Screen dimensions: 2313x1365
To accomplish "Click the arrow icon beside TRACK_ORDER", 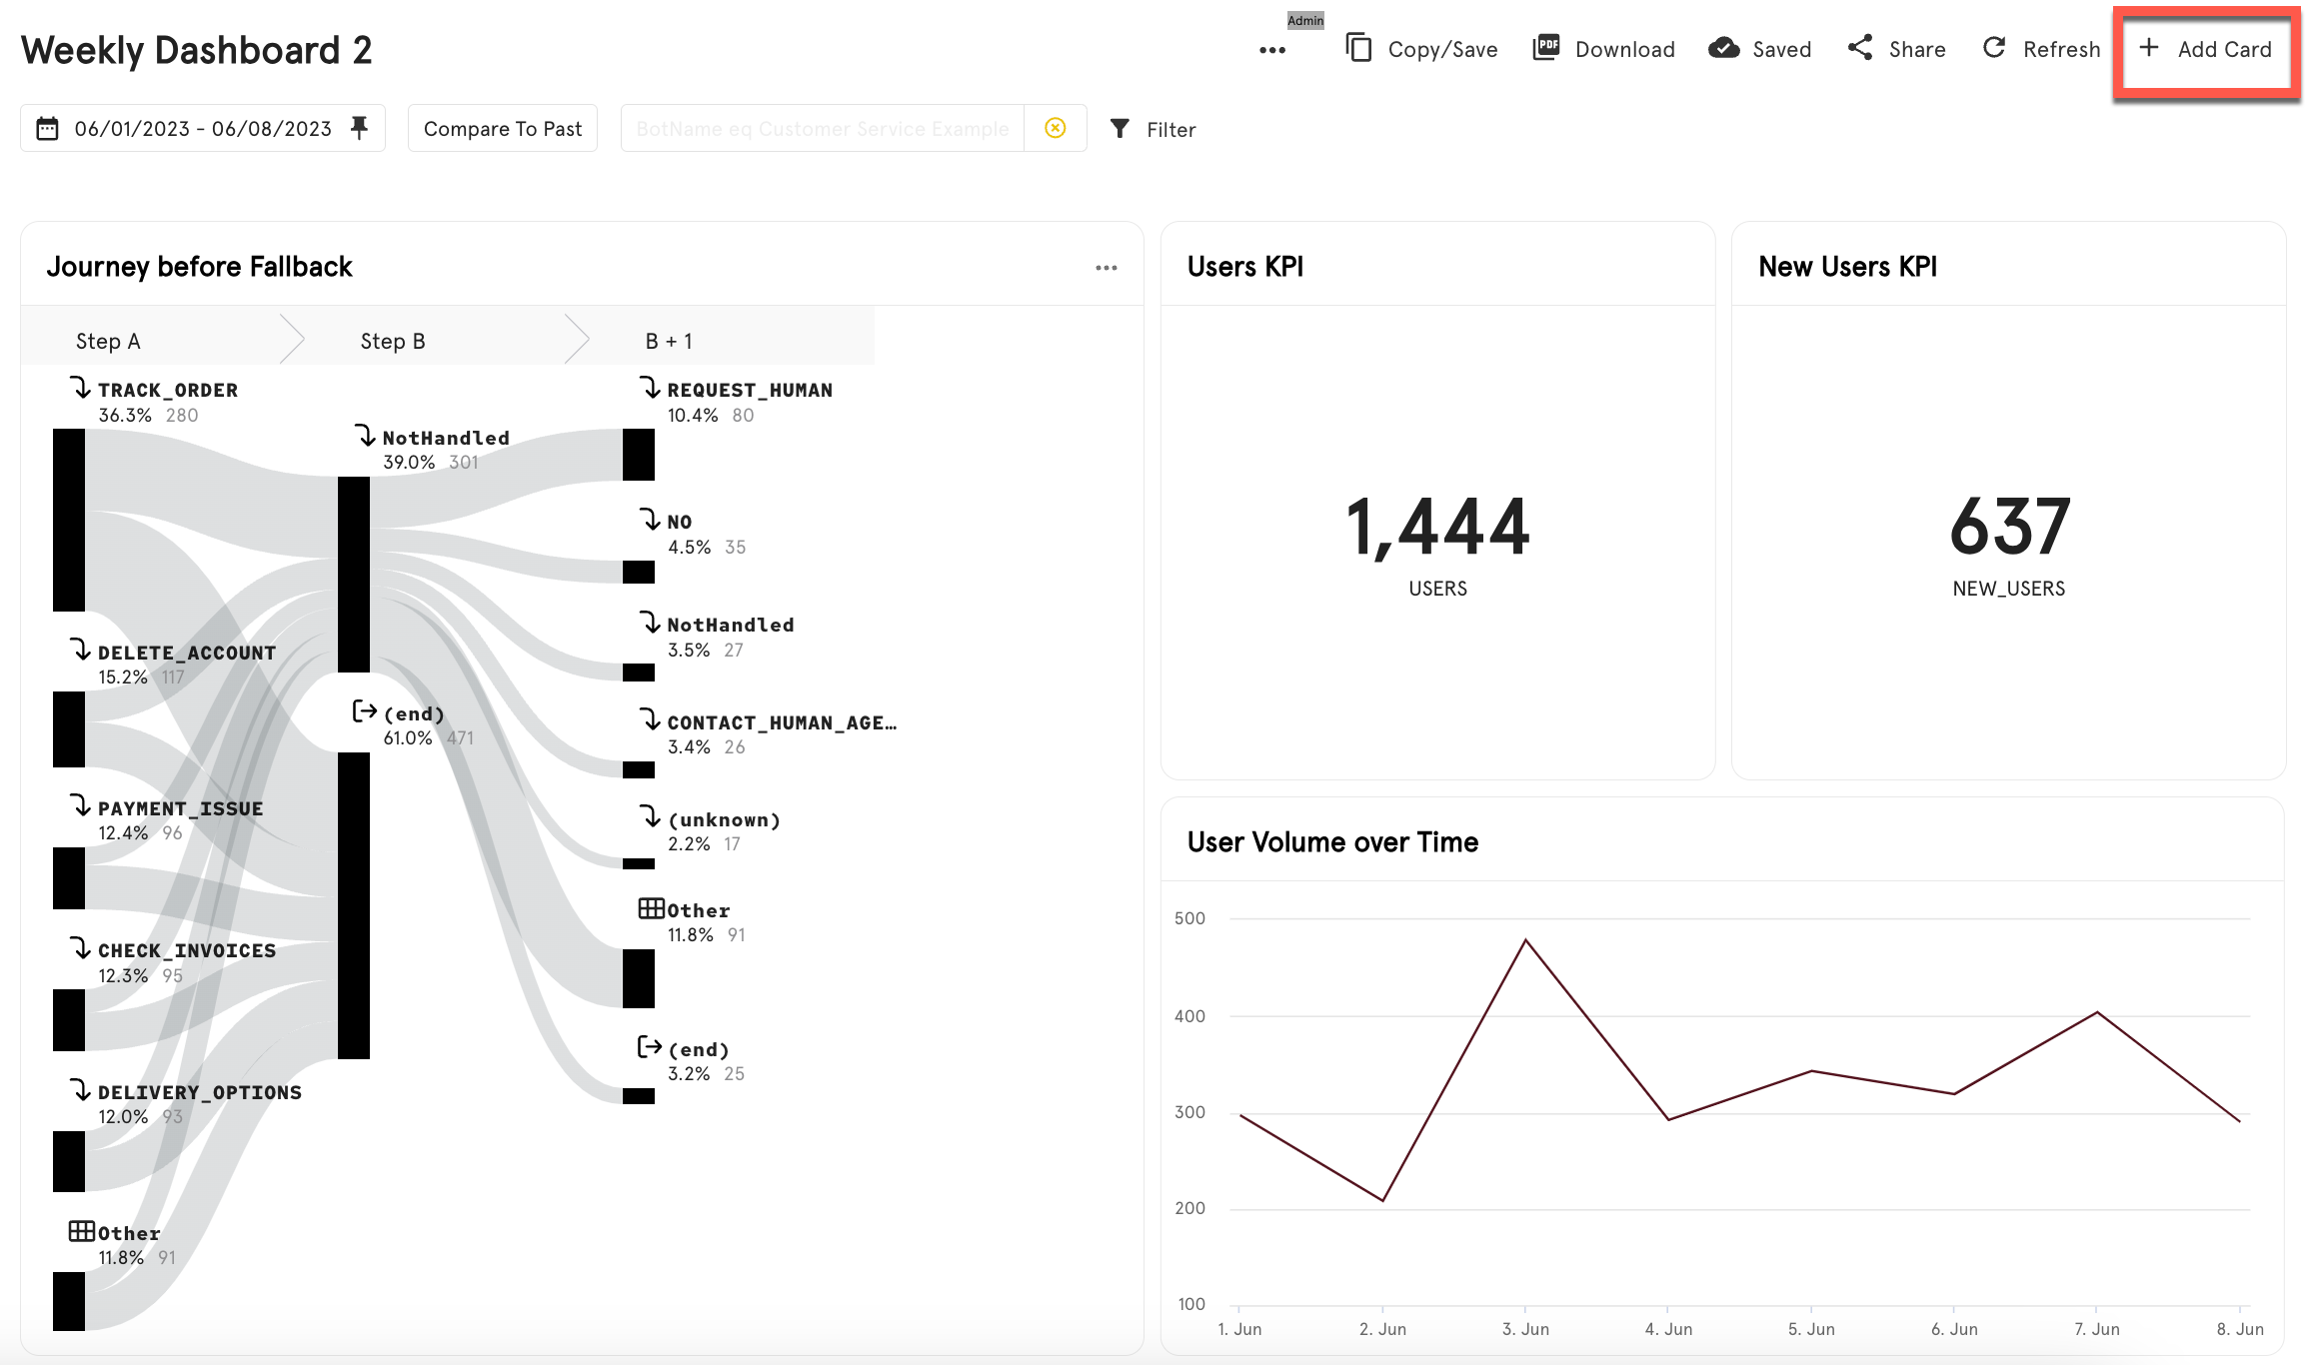I will [x=82, y=388].
